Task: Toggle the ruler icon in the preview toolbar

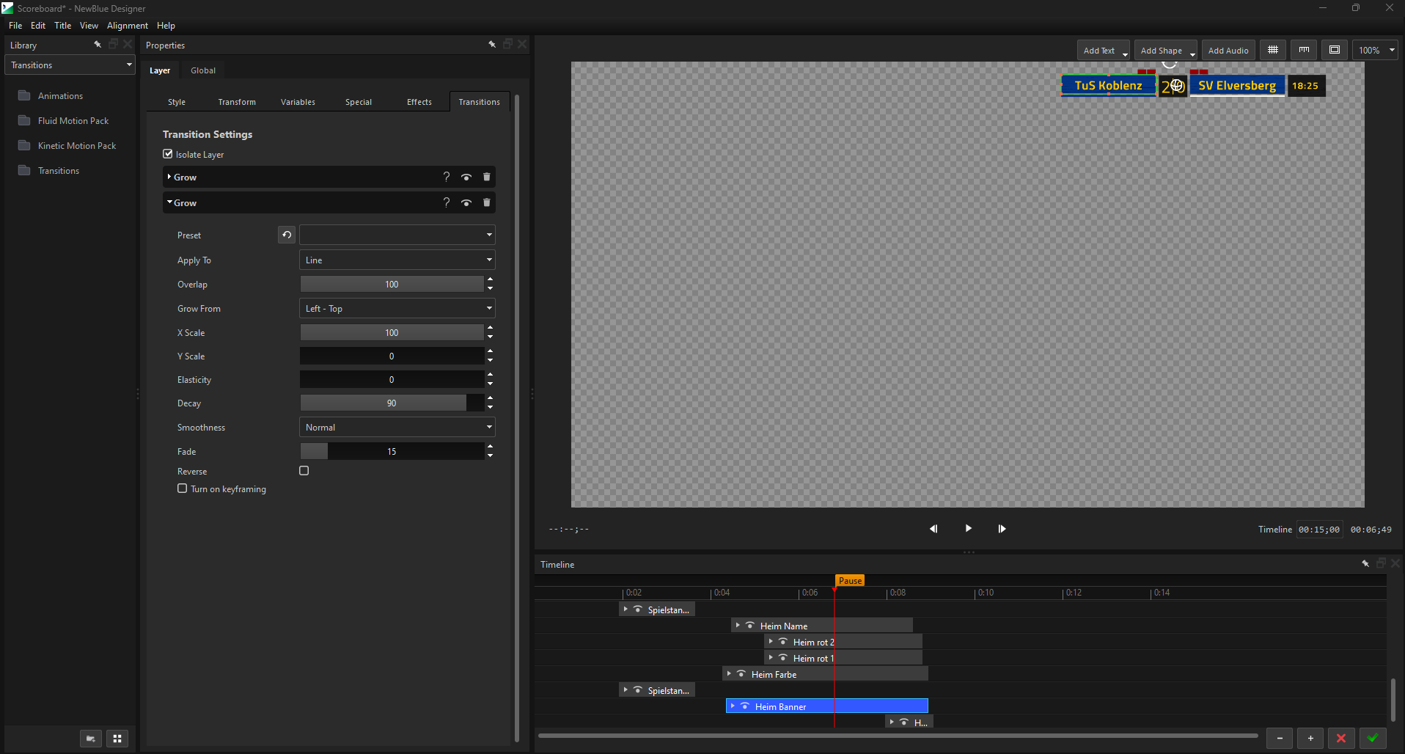Action: (x=1304, y=50)
